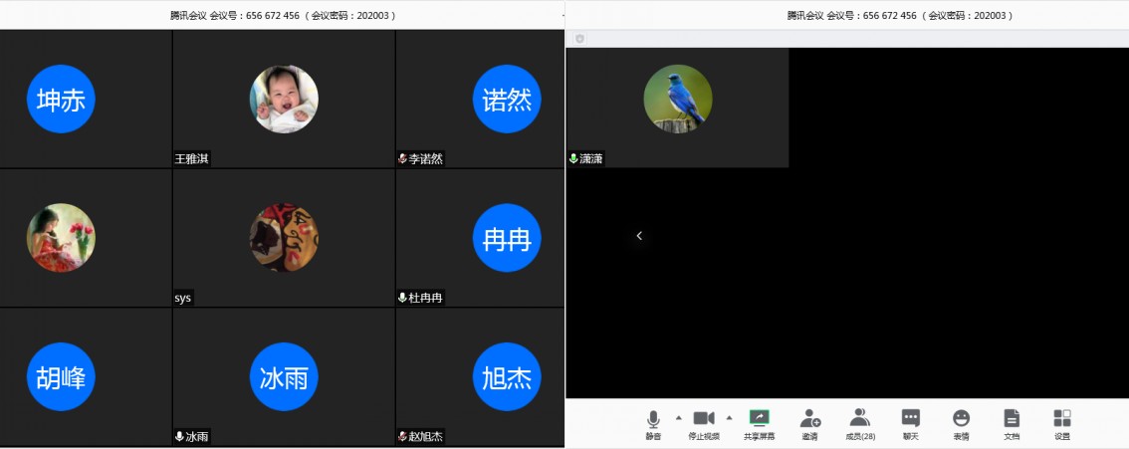The height and width of the screenshot is (449, 1129).
Task: Click the 坤赤 participant avatar
Action: coord(61,99)
